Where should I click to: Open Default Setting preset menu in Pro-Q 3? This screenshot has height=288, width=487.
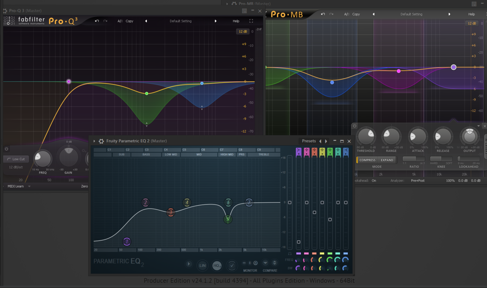[181, 21]
